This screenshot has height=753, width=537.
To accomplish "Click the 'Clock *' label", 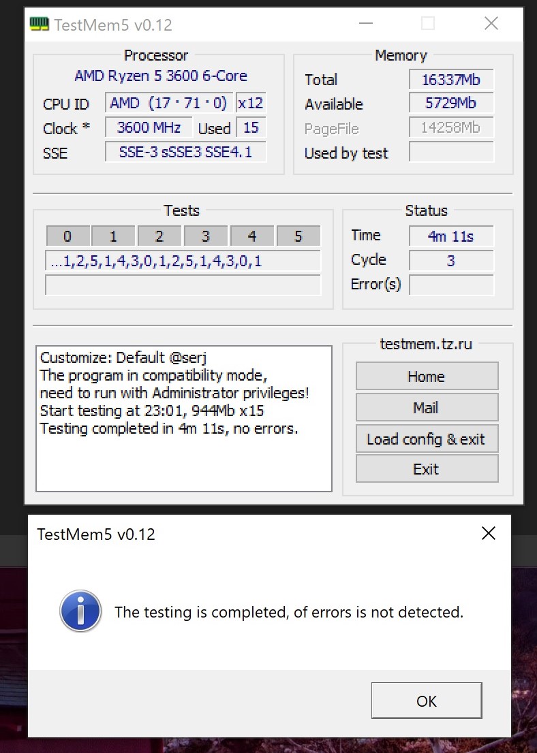I will [66, 128].
